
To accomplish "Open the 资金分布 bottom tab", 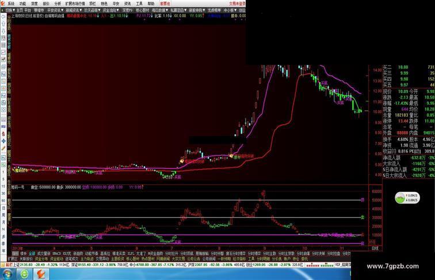I will 41,259.
